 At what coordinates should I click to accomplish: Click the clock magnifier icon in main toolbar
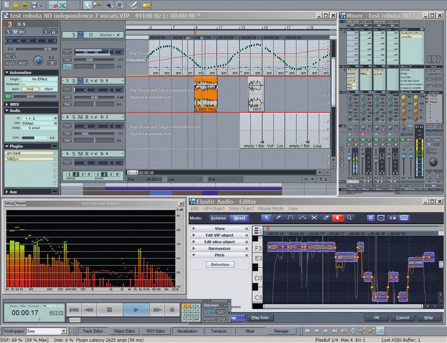[120, 5]
